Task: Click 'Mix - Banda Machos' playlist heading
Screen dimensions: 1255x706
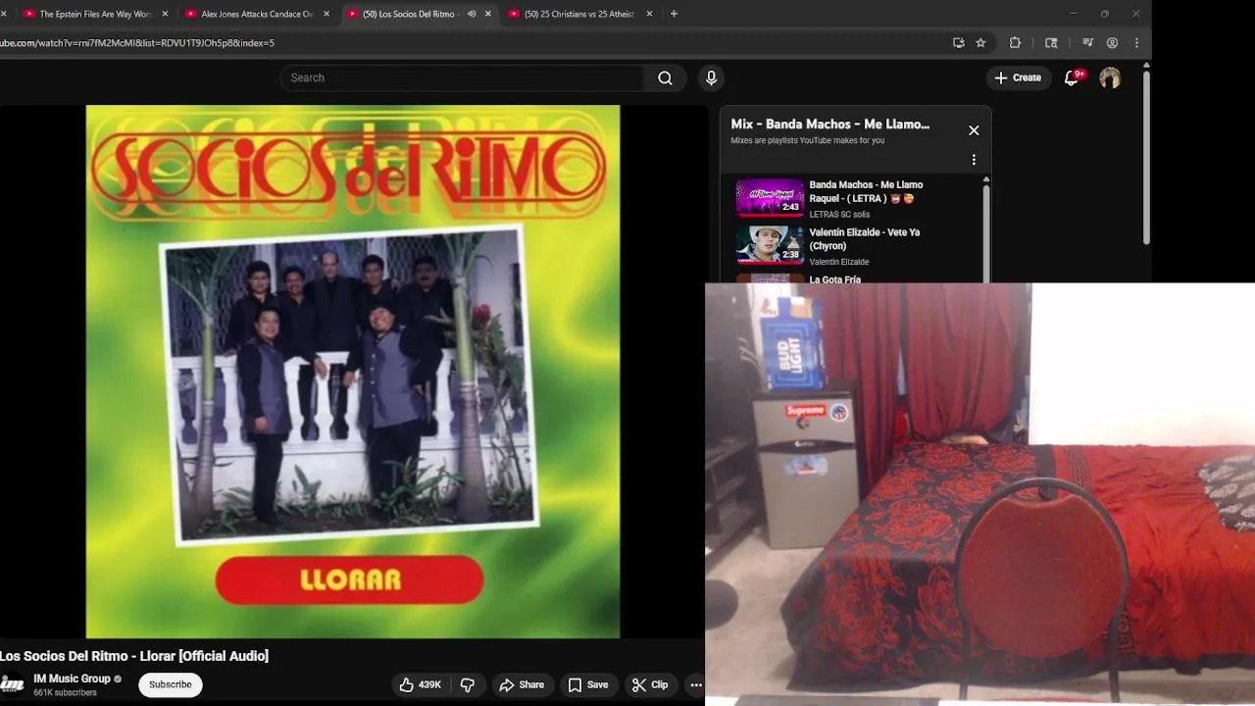Action: point(829,125)
